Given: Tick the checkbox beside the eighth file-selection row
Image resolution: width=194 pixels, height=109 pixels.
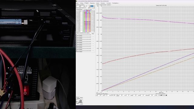Looking at the screenshot, I should [x=93, y=50].
